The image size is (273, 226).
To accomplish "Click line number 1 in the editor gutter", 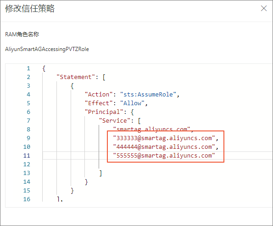I will 28,68.
